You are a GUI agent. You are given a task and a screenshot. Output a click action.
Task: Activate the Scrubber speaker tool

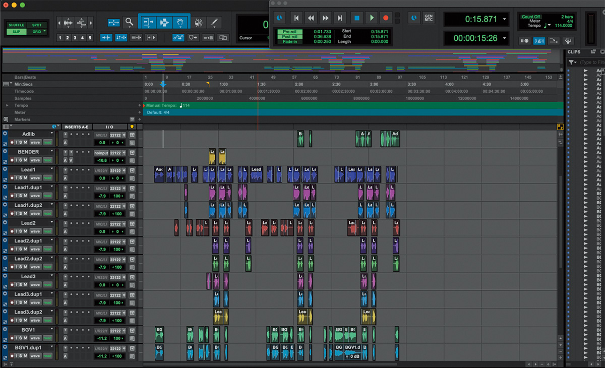(199, 22)
